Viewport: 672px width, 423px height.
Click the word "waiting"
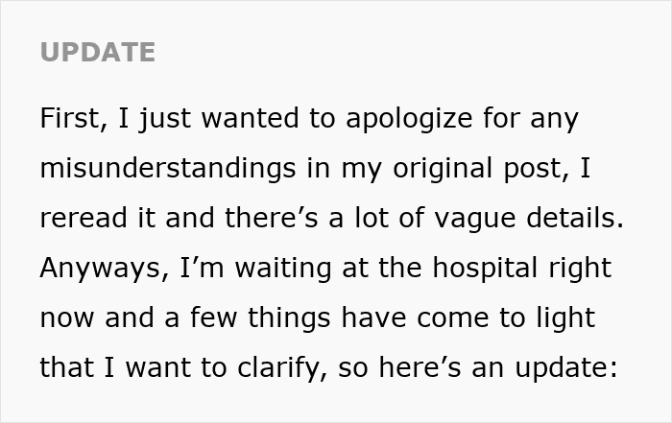283,269
